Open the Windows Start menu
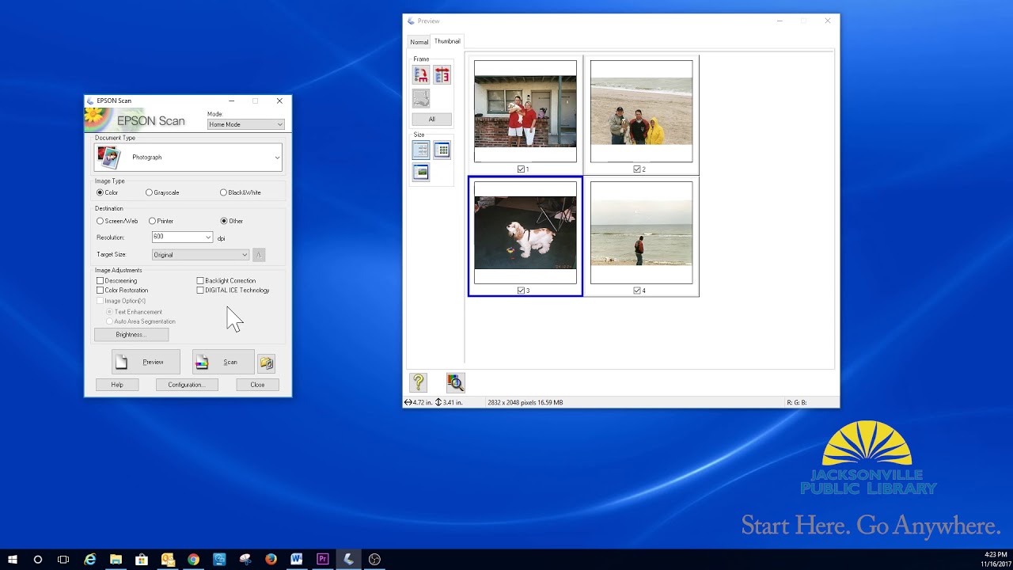Screen dimensions: 1013x570 (x=13, y=560)
